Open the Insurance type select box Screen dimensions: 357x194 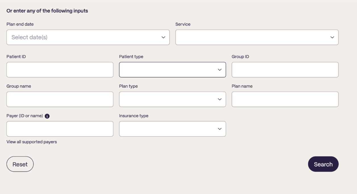pyautogui.click(x=173, y=129)
